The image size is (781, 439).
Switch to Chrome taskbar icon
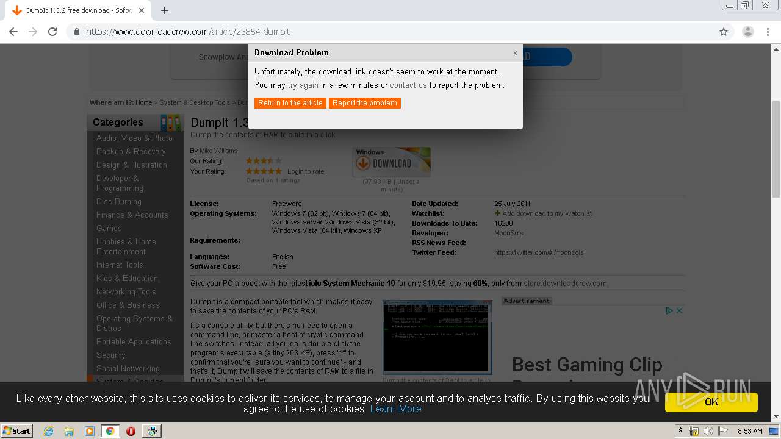pyautogui.click(x=110, y=431)
